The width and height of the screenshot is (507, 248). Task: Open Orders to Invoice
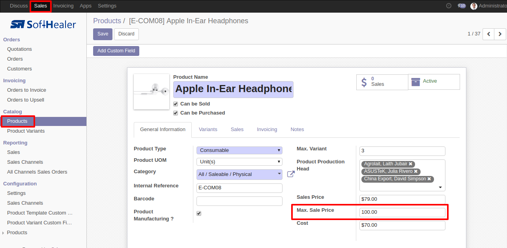[x=26, y=90]
